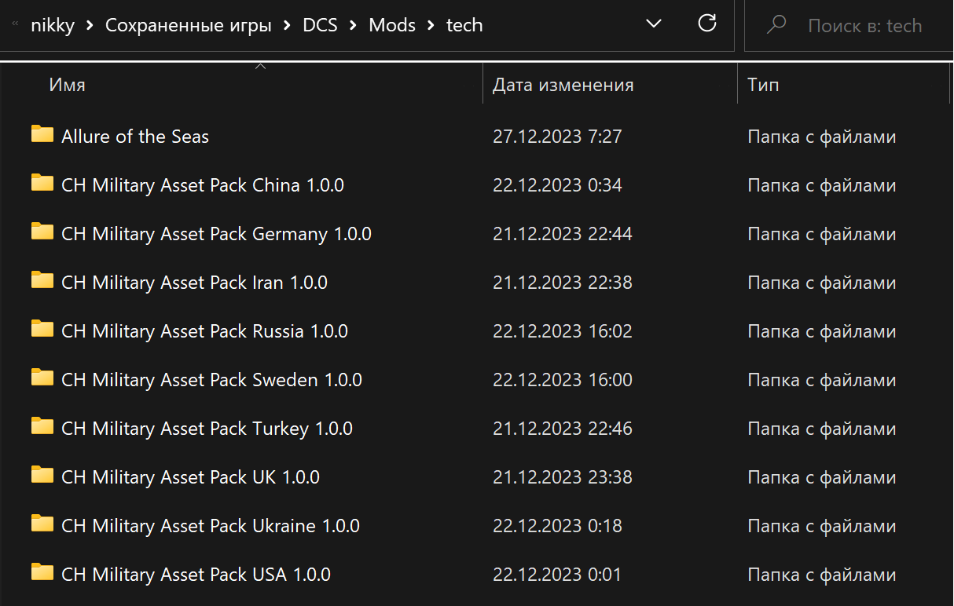Navigate to nikky in the breadcrumb
The image size is (954, 606).
(x=53, y=25)
